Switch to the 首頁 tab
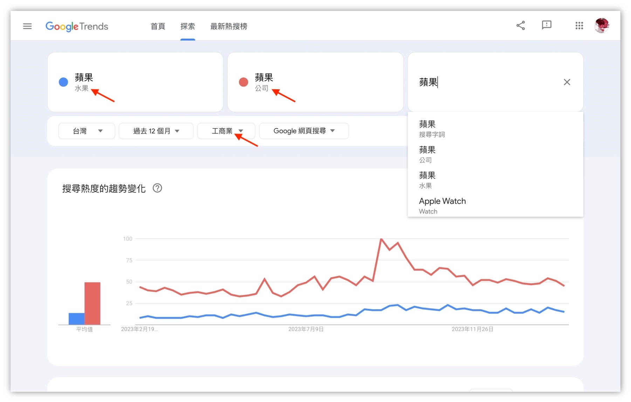This screenshot has width=631, height=402. 157,26
